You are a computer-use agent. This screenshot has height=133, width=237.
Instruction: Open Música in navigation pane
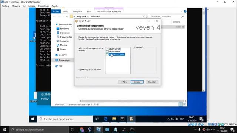click(x=62, y=45)
